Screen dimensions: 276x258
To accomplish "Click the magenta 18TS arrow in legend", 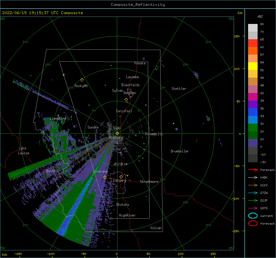I will 253,208.
